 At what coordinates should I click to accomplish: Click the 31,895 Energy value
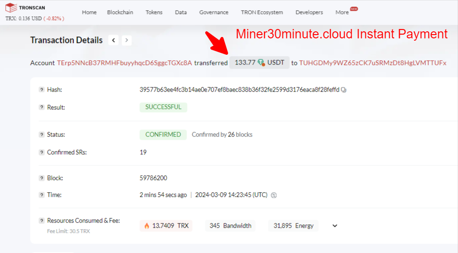[293, 226]
